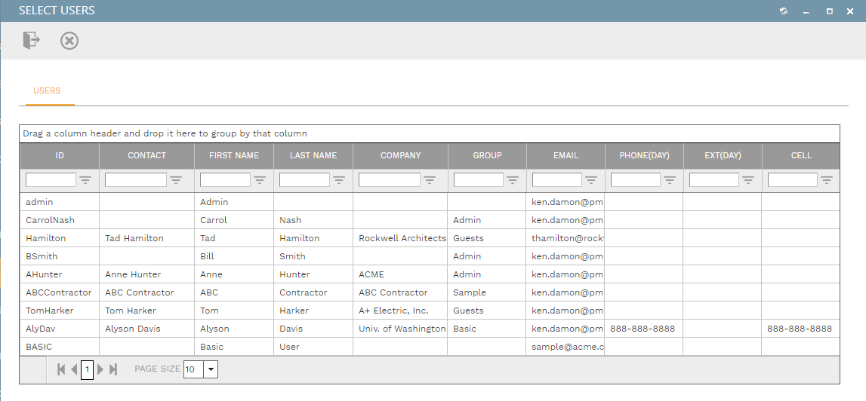866x401 pixels.
Task: Click the First Name filter text box
Action: pyautogui.click(x=225, y=180)
